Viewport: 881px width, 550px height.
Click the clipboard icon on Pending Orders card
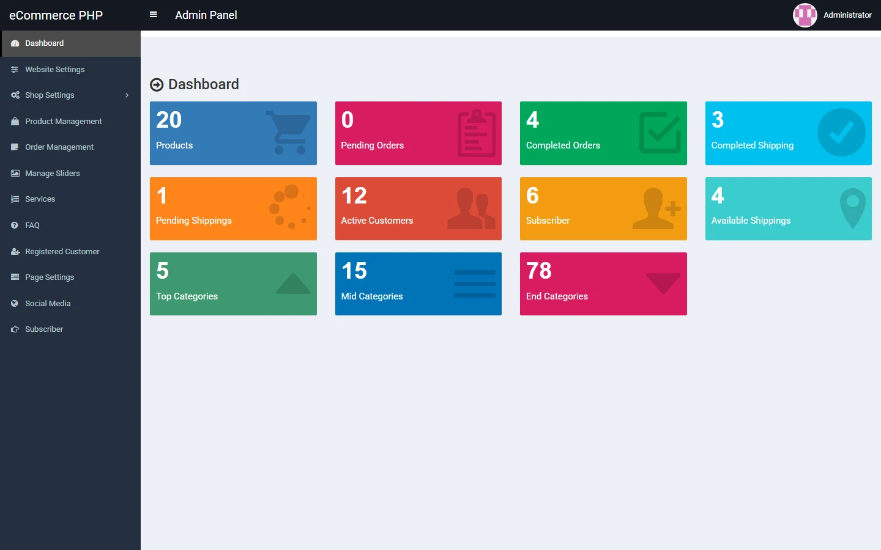tap(477, 133)
